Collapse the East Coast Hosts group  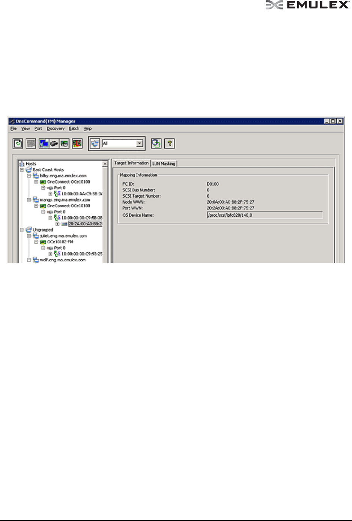[x=22, y=170]
